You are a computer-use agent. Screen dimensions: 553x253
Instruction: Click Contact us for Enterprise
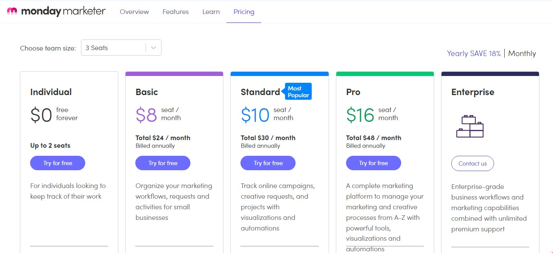(x=472, y=163)
